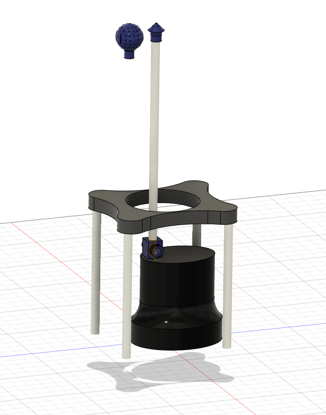Select the back leg partly hidden behind base
This screenshot has width=326, height=415.
point(197,235)
